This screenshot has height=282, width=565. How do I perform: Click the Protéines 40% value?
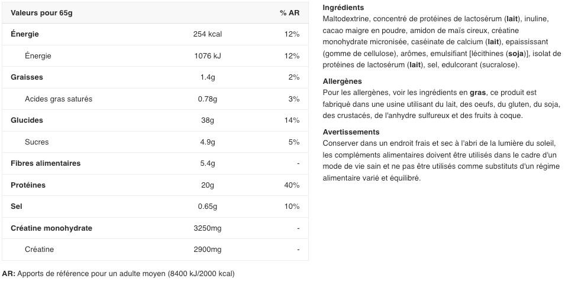(292, 185)
